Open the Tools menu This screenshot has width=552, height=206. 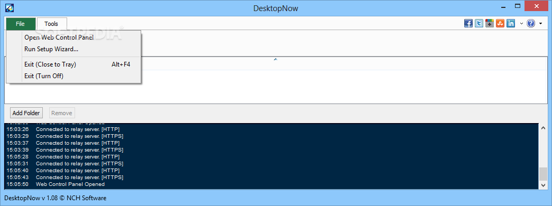click(51, 24)
